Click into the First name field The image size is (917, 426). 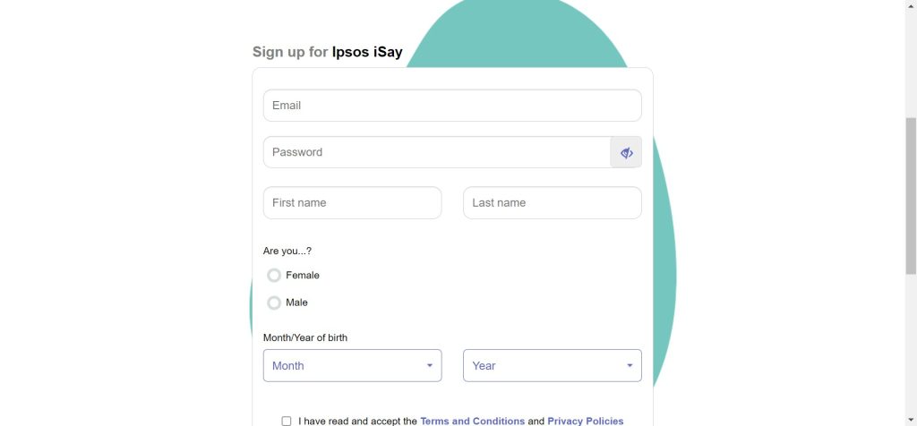(352, 203)
